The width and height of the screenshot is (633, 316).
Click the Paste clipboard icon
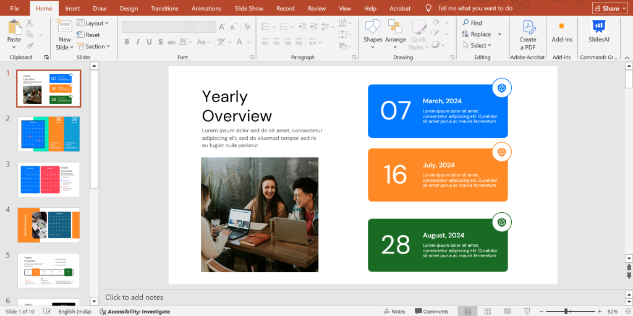pos(14,27)
